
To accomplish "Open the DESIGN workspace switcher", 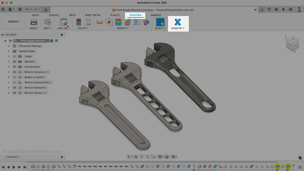I will click(x=14, y=22).
